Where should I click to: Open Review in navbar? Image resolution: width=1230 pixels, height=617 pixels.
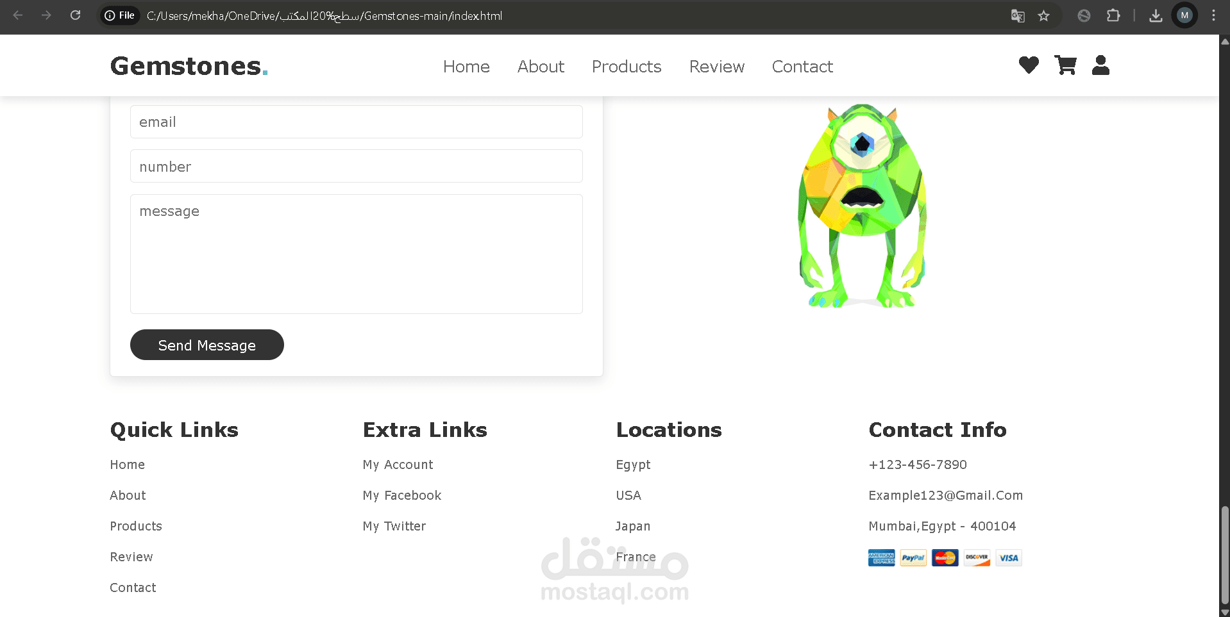click(x=717, y=67)
